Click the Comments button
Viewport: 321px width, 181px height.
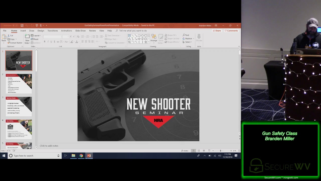pos(231,31)
